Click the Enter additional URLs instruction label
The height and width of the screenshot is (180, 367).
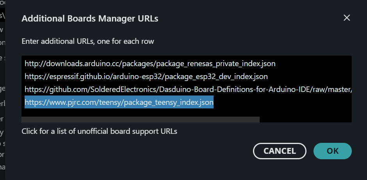click(x=88, y=41)
